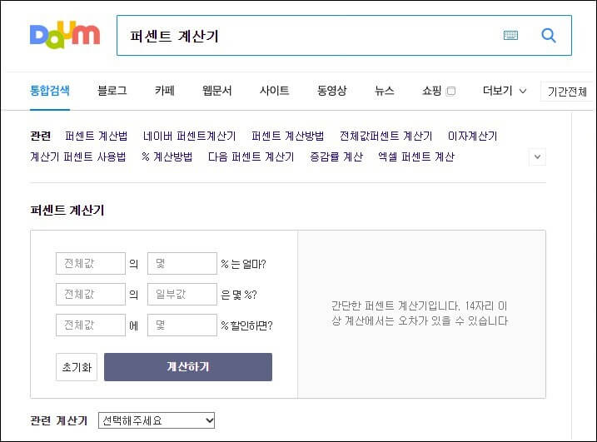Click the 전체값 field in the 할인 row
This screenshot has height=442, width=597.
(91, 325)
